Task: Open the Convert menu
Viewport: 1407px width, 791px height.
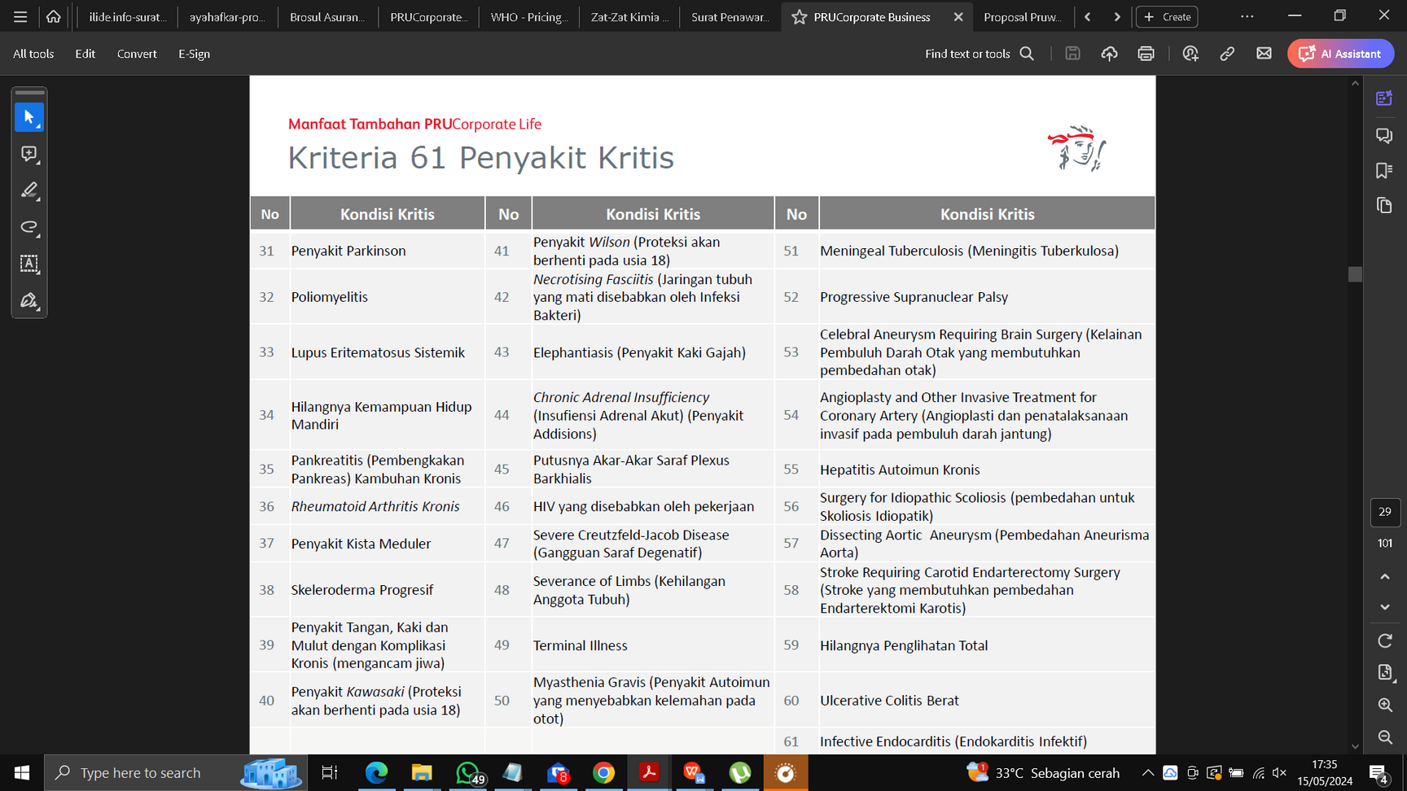Action: point(137,54)
